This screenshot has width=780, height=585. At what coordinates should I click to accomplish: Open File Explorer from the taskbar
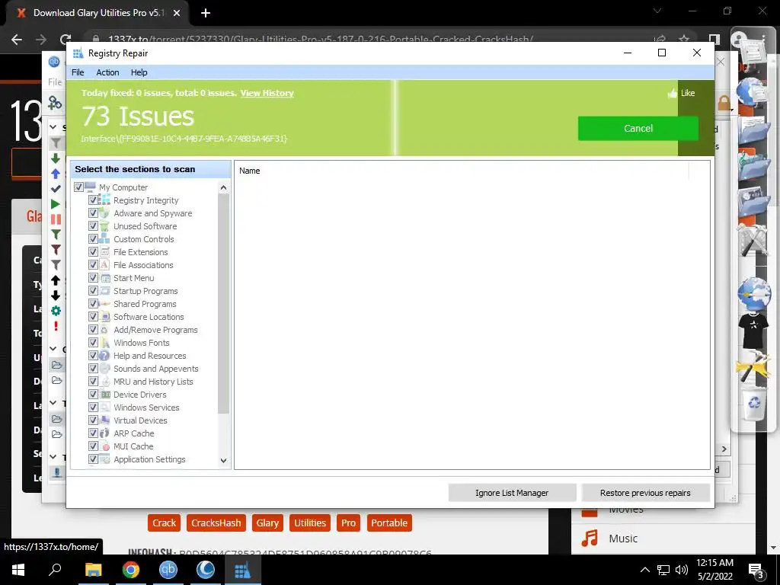point(93,570)
